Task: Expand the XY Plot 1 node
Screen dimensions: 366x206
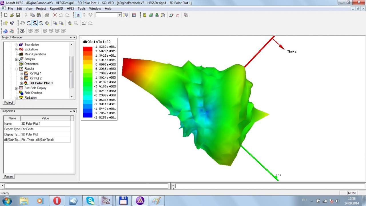Action: tap(21, 74)
